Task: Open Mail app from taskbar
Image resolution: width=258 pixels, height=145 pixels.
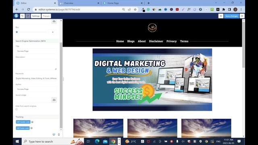Action: coord(105,141)
